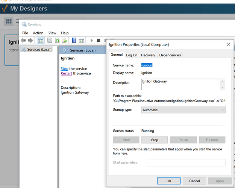Click the Description scroll down arrow
The image size is (235, 188).
pos(223,87)
